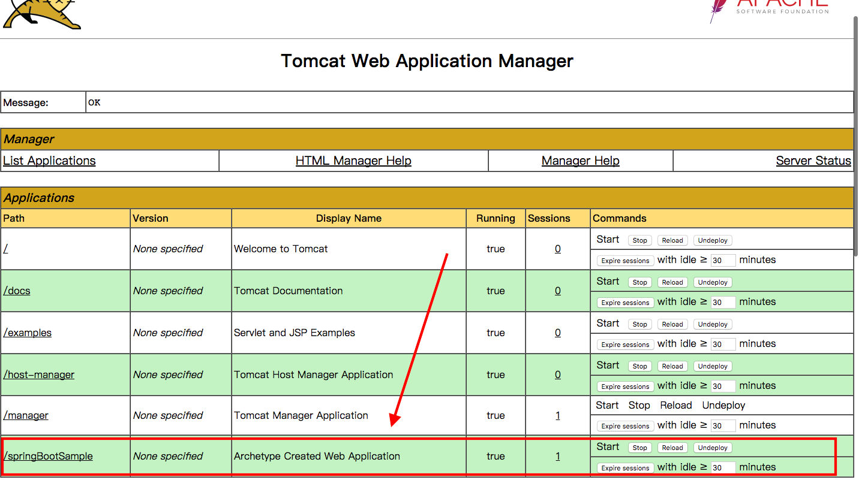This screenshot has height=480, width=859.
Task: Click 'Tomcat Manager Application' display name
Action: (x=301, y=415)
